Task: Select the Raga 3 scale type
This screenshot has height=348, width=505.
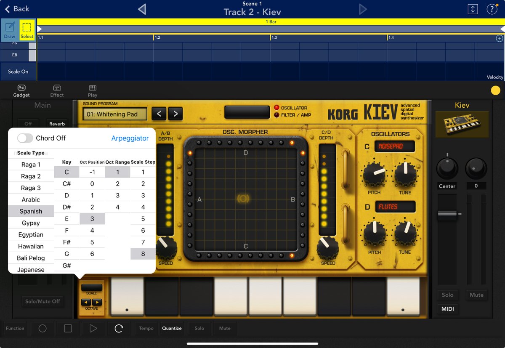Action: pos(31,188)
